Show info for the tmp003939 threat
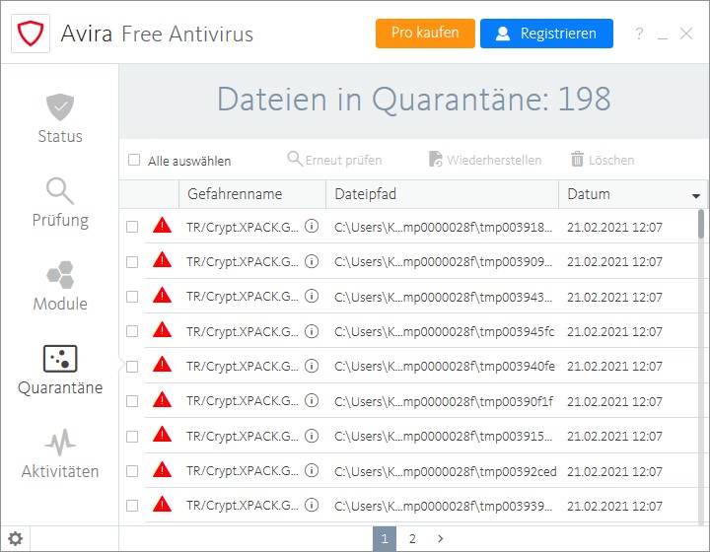710x552 pixels. [x=312, y=505]
